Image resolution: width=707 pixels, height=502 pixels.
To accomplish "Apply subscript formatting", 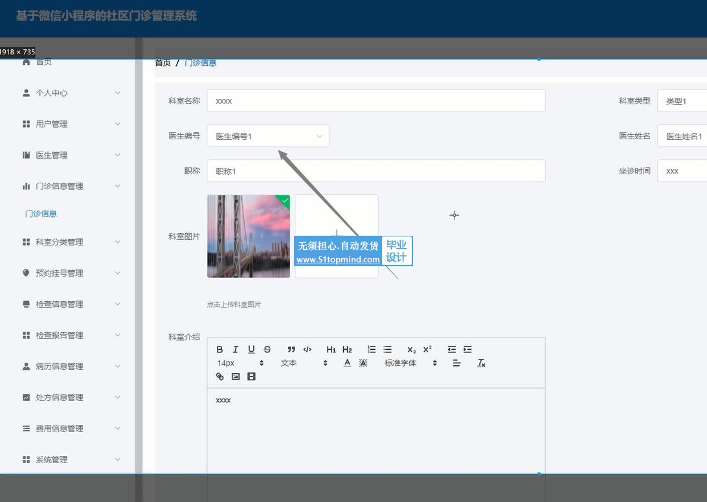I will click(412, 350).
